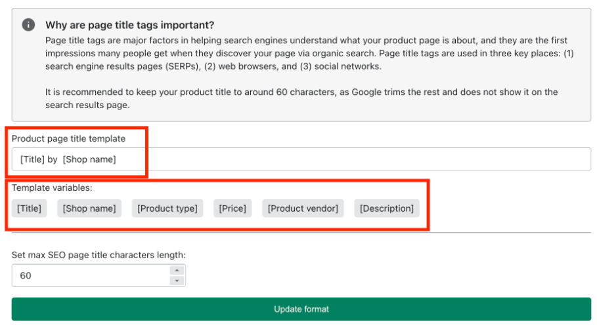Screen dimensions: 597x329
Task: Place cursor on [Shop name] inside the template field
Action: (x=89, y=159)
